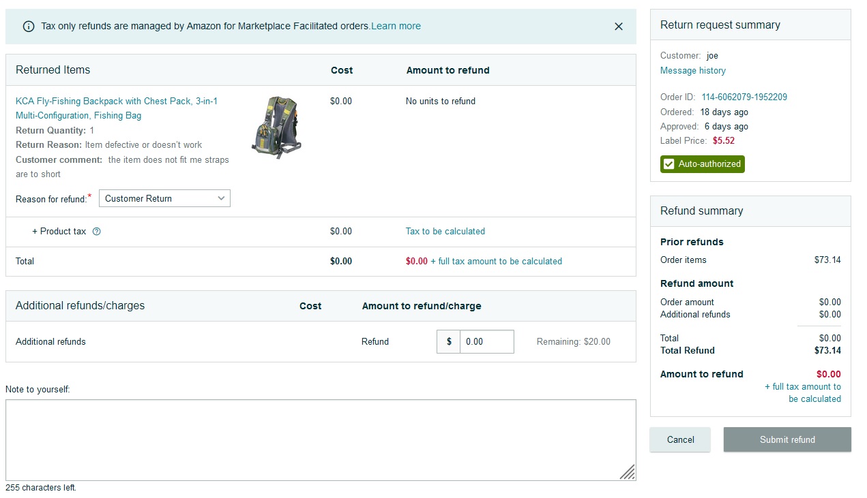Click the info icon in the tax banner
This screenshot has height=498, width=867.
click(x=29, y=27)
